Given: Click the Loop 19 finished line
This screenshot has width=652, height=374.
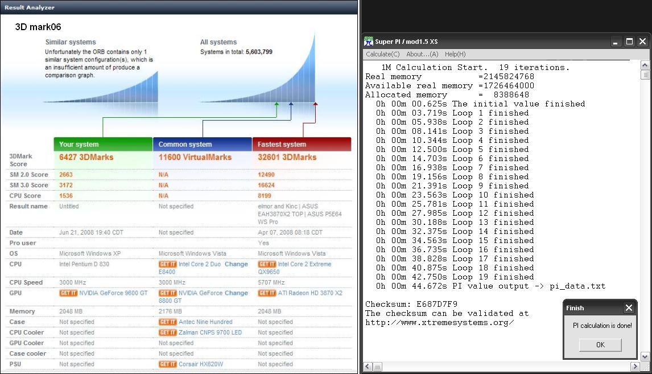Looking at the screenshot, I should click(455, 277).
